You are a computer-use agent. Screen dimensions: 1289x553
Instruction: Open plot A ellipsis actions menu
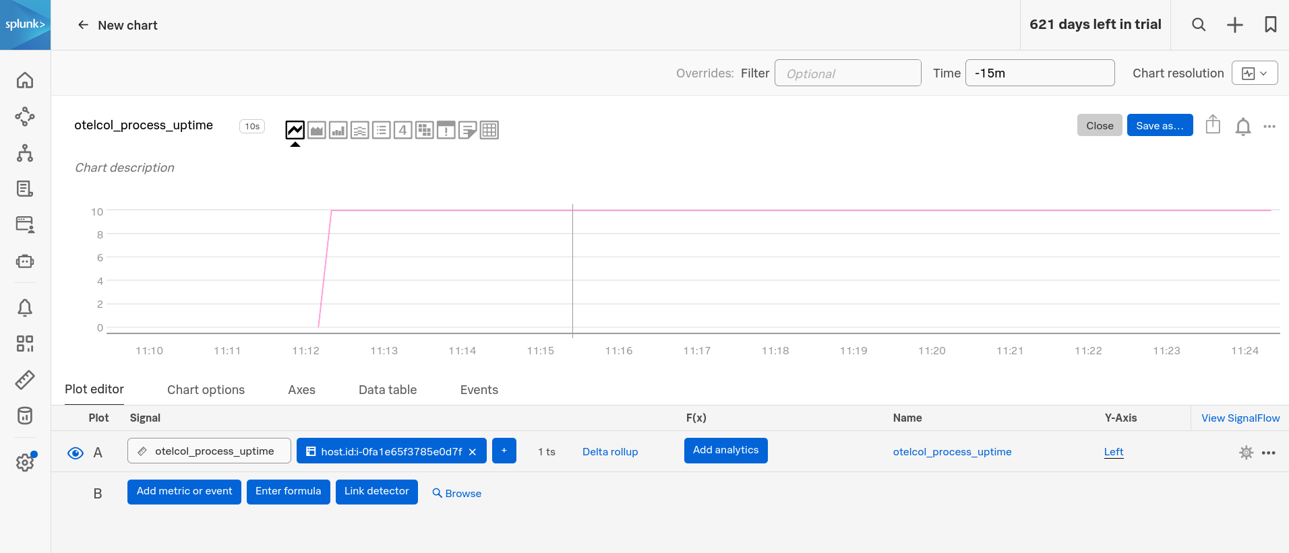click(x=1269, y=453)
